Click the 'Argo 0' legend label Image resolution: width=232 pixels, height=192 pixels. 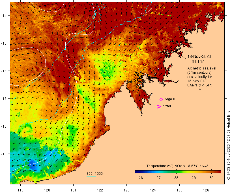click(170, 99)
